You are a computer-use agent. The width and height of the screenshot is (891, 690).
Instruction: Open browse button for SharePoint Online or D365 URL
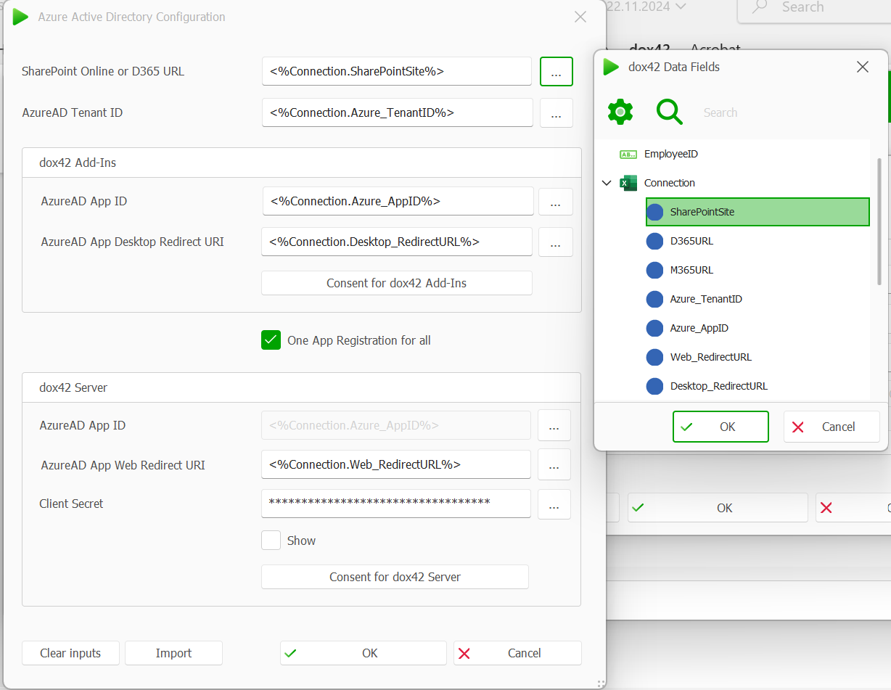[x=557, y=71]
